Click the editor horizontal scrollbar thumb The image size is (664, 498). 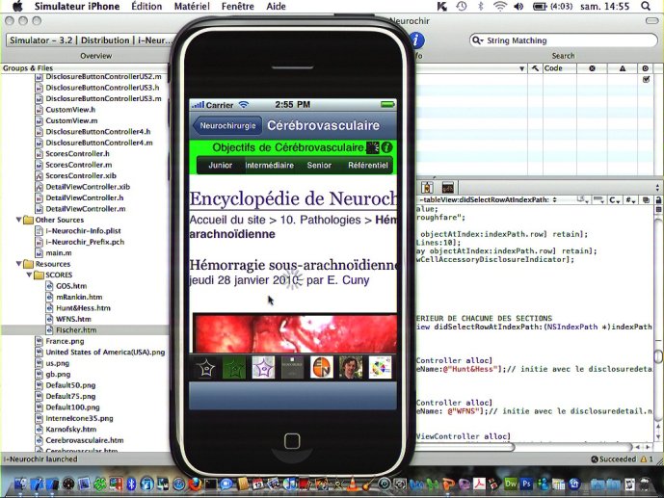pos(465,447)
